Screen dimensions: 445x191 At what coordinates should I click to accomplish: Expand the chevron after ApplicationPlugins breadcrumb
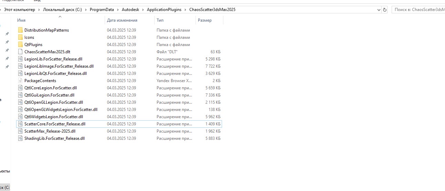point(185,10)
